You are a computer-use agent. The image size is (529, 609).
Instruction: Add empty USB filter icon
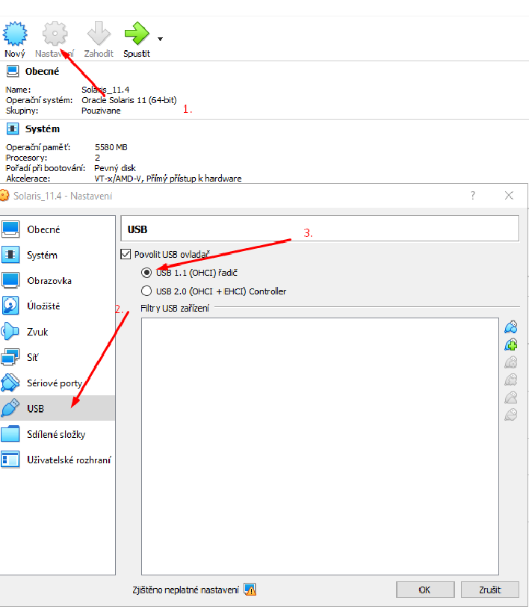point(511,327)
